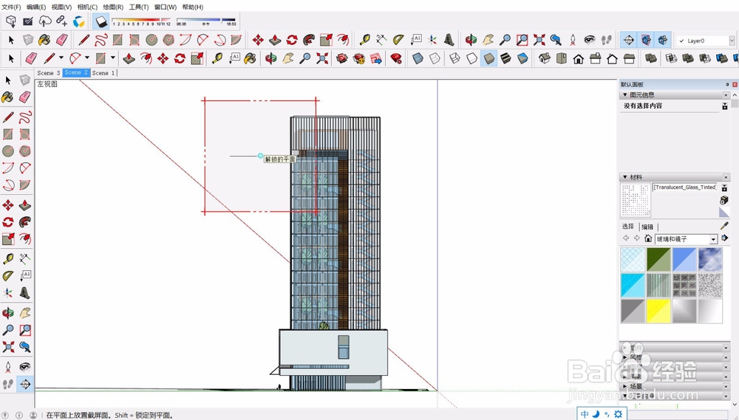
Task: Select the Tape Measure tool in left toolbar
Action: (x=8, y=258)
